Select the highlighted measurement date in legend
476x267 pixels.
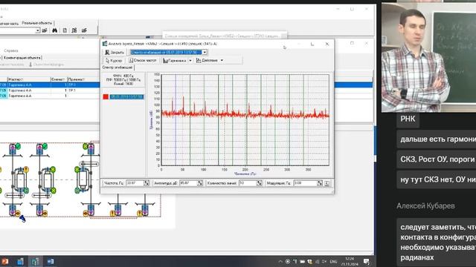pos(126,97)
